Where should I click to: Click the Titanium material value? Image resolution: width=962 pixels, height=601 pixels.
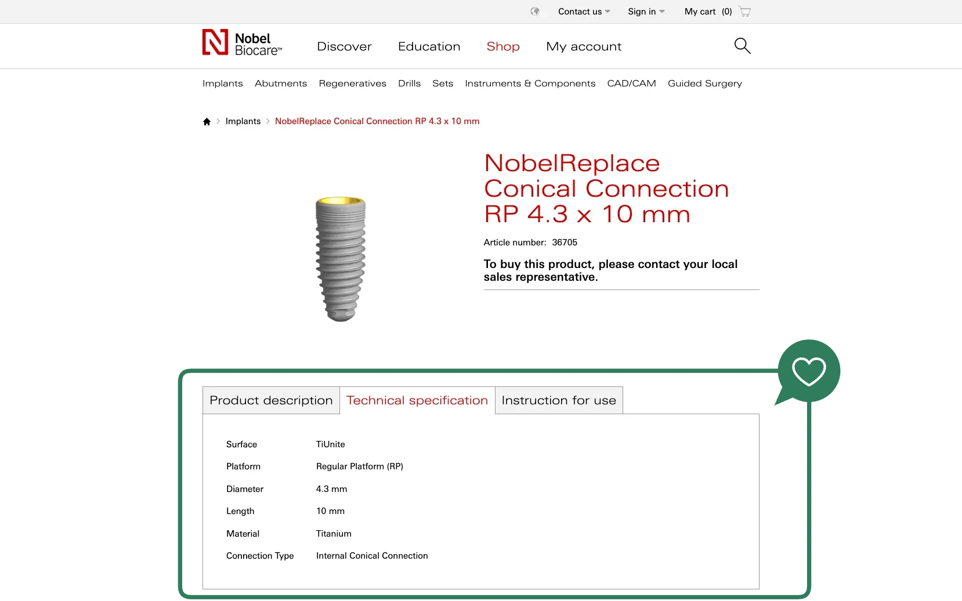pos(334,534)
